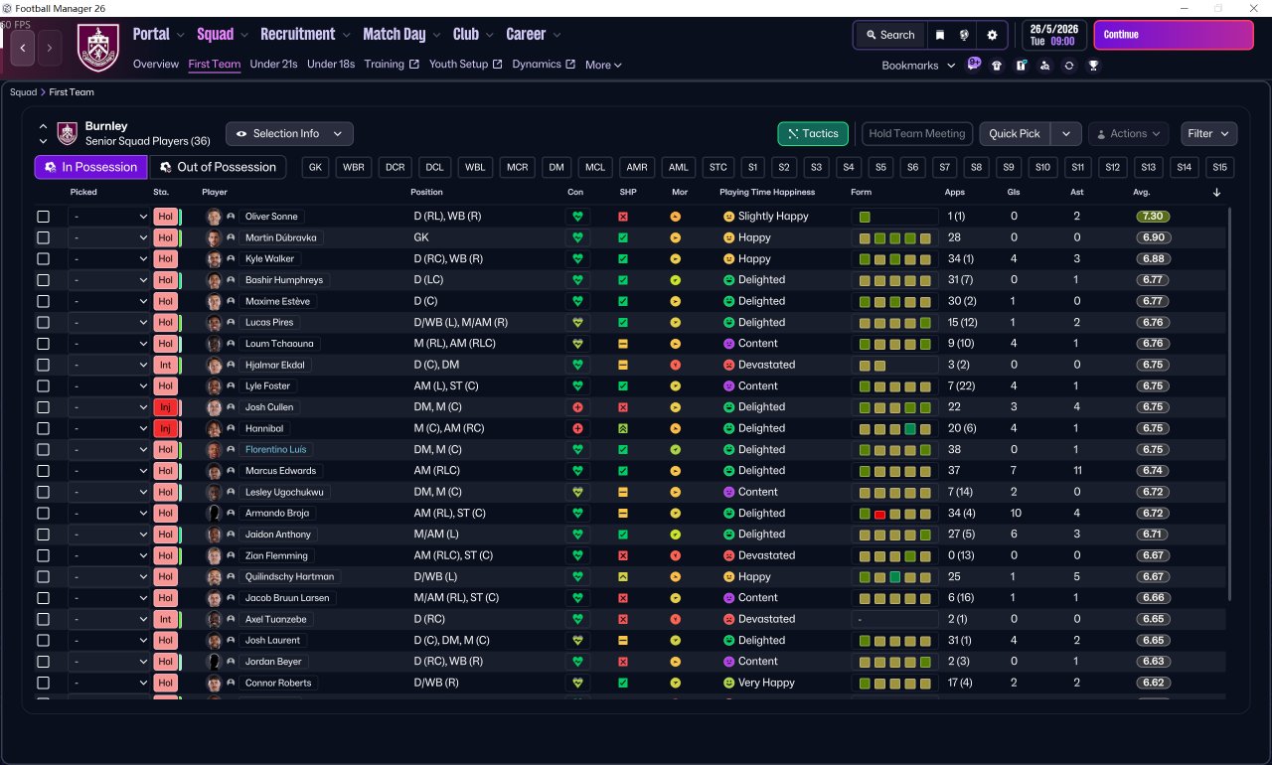Viewport: 1272px width, 765px height.
Task: Open the Filter dropdown
Action: pos(1208,134)
